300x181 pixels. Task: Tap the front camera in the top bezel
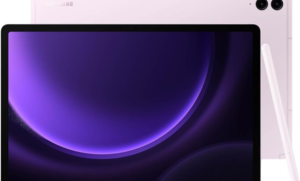(131, 28)
